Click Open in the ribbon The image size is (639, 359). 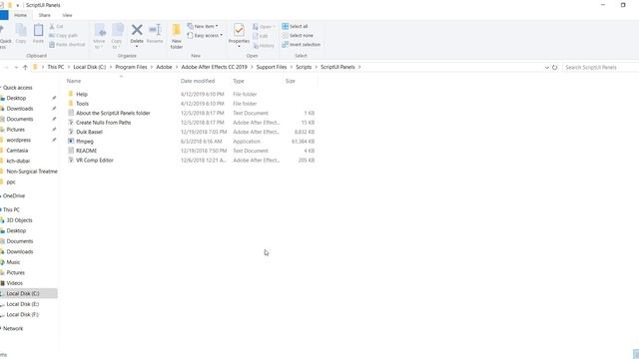point(263,27)
